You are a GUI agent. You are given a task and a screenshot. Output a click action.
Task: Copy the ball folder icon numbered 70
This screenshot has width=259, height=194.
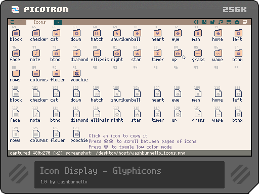137,33
